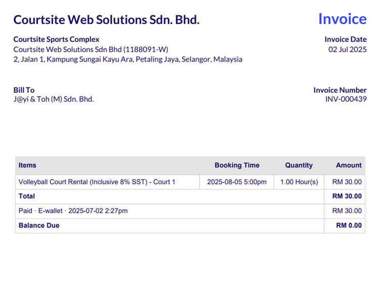This screenshot has width=380, height=298.
Task: Click the Kampung Sungai Kayu Ara address line
Action: point(128,59)
